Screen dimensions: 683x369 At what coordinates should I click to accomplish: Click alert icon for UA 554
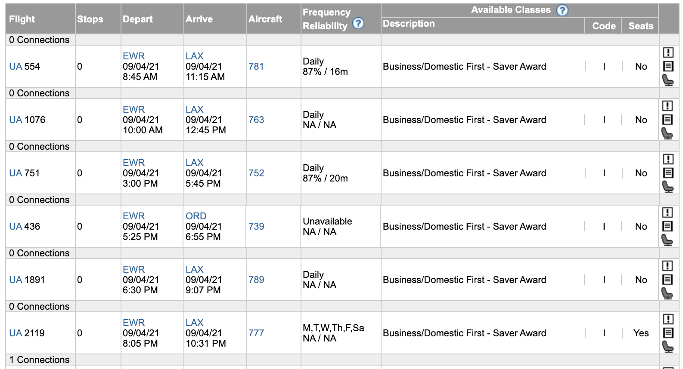pyautogui.click(x=668, y=52)
